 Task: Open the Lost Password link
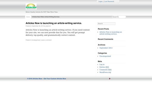[109, 2]
